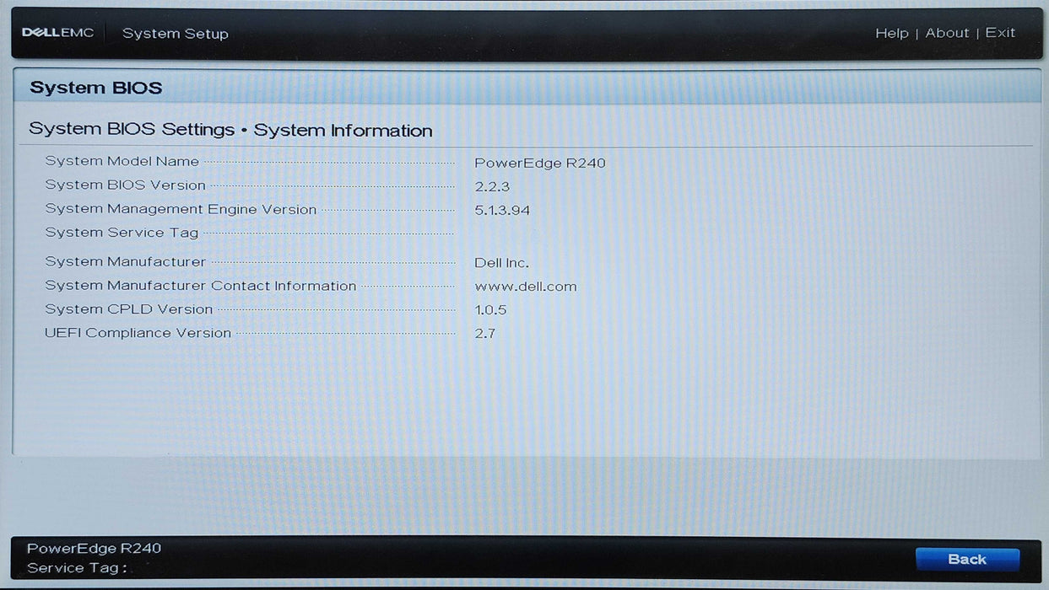
Task: Select the Service Tag footer label
Action: [x=77, y=568]
